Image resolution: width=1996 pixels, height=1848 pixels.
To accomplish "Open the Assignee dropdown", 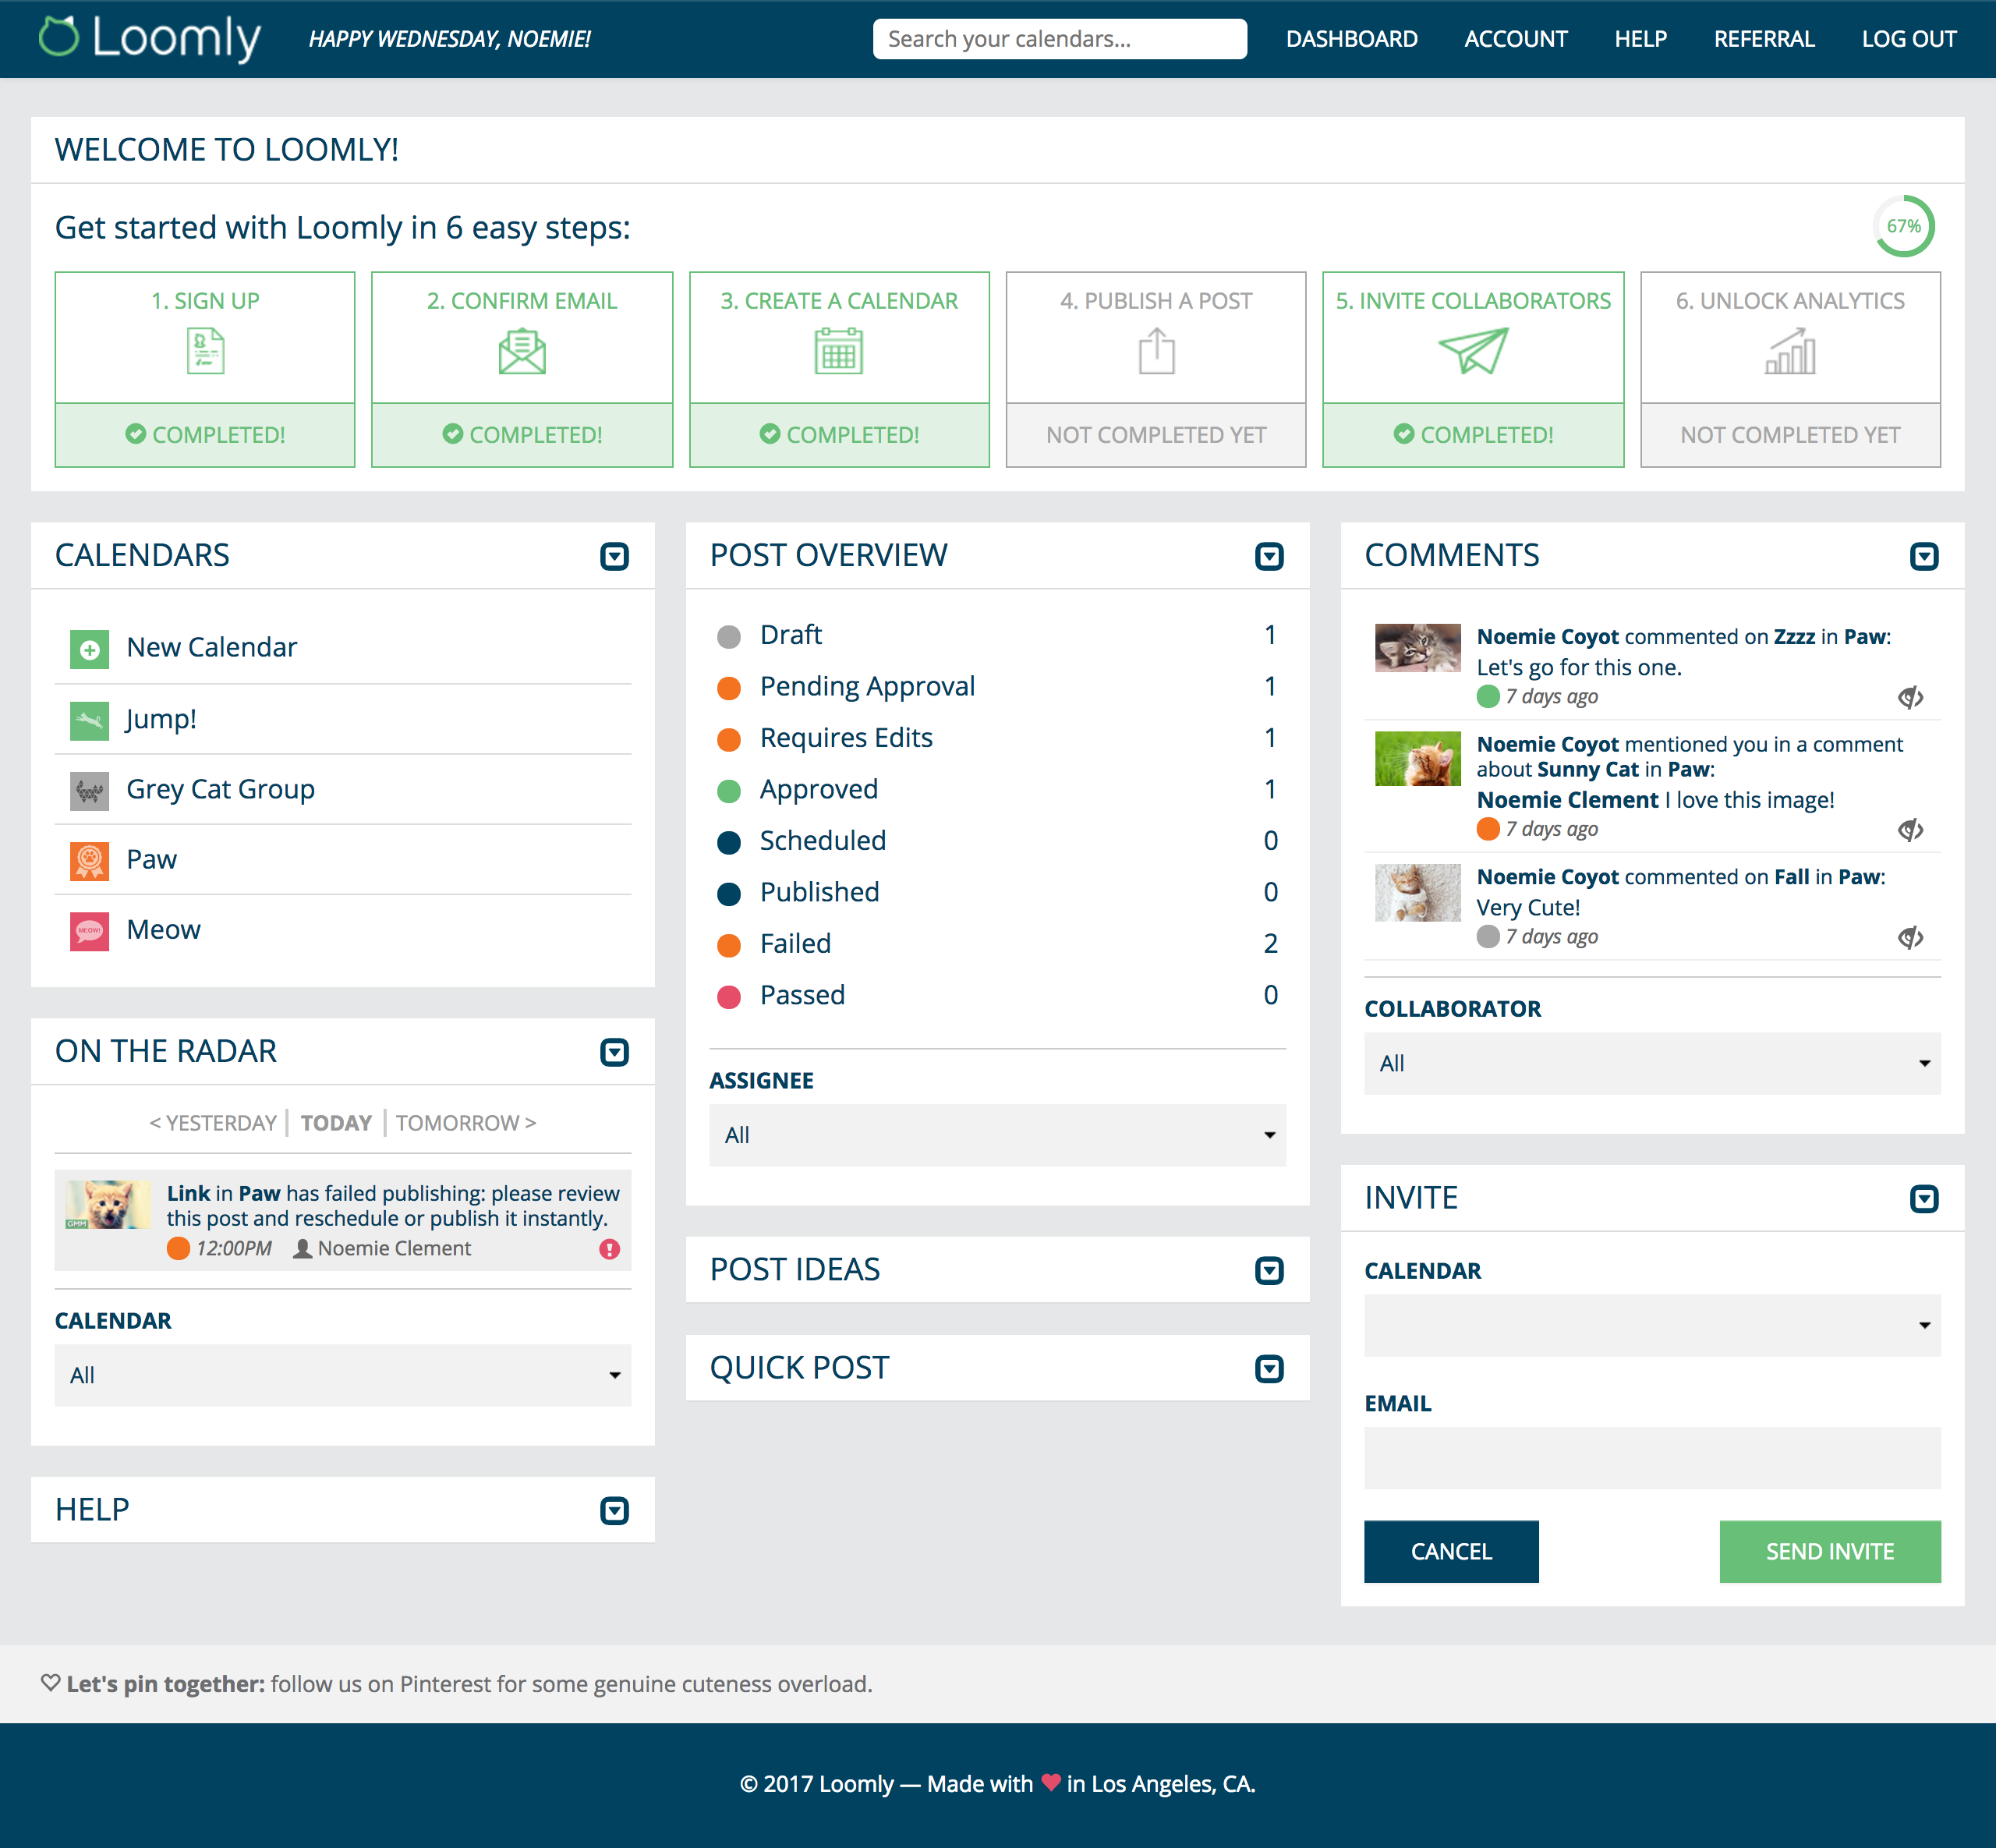I will (996, 1135).
